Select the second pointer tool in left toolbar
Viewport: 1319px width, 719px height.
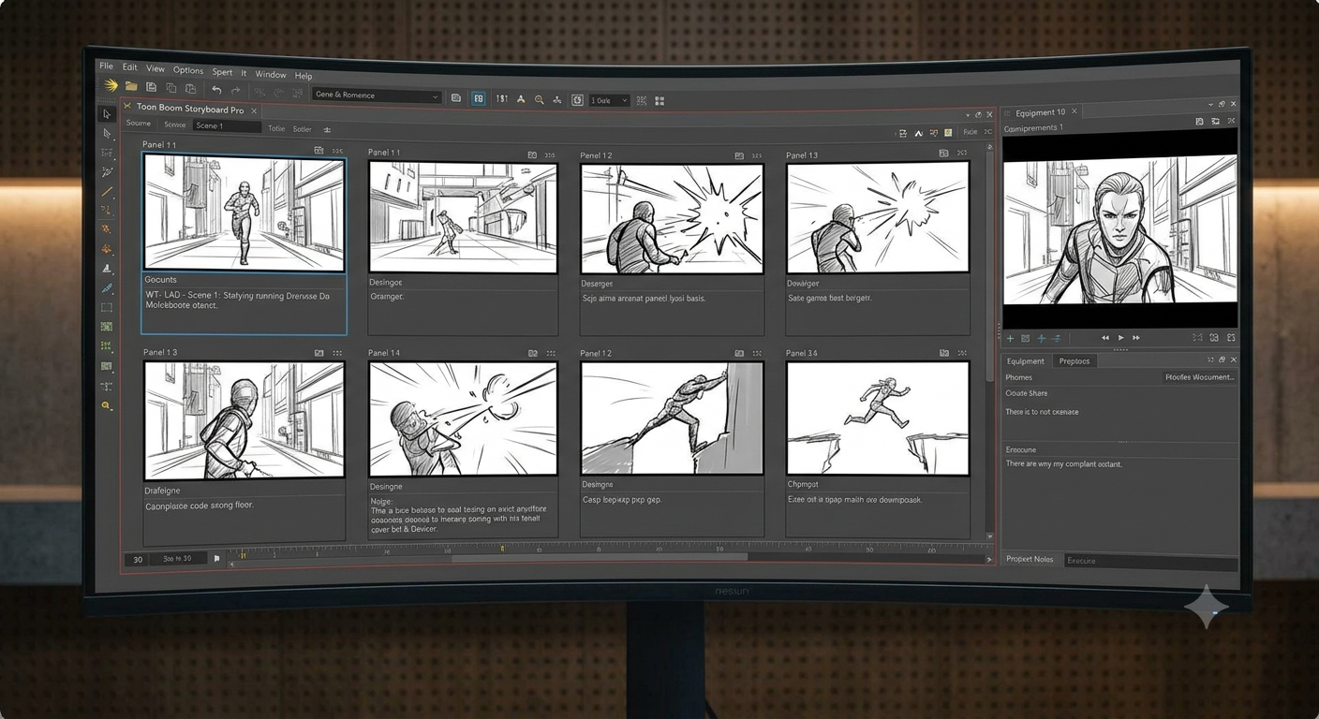point(107,134)
